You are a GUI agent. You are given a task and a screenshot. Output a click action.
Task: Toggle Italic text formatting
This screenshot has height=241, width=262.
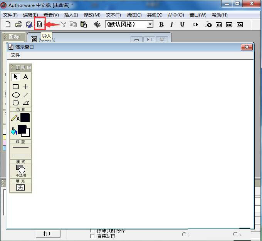[171, 25]
